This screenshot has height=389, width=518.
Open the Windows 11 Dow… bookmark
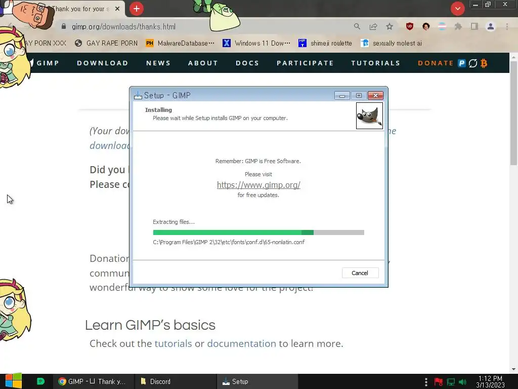click(256, 44)
